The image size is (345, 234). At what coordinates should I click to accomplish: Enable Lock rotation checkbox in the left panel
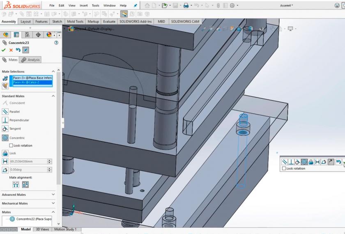pyautogui.click(x=11, y=145)
